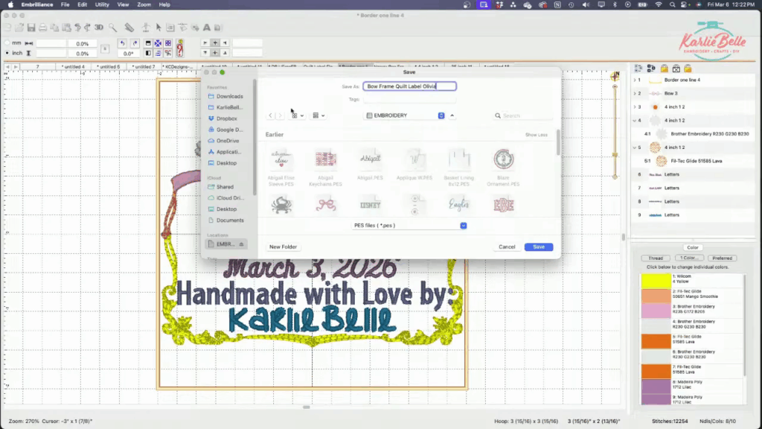Click the Search field in Save dialog
Image resolution: width=762 pixels, height=429 pixels.
click(x=523, y=115)
